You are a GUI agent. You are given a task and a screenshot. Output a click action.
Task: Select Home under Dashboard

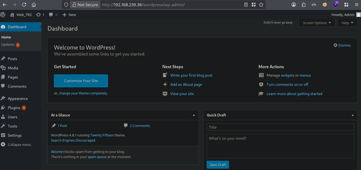click(6, 37)
